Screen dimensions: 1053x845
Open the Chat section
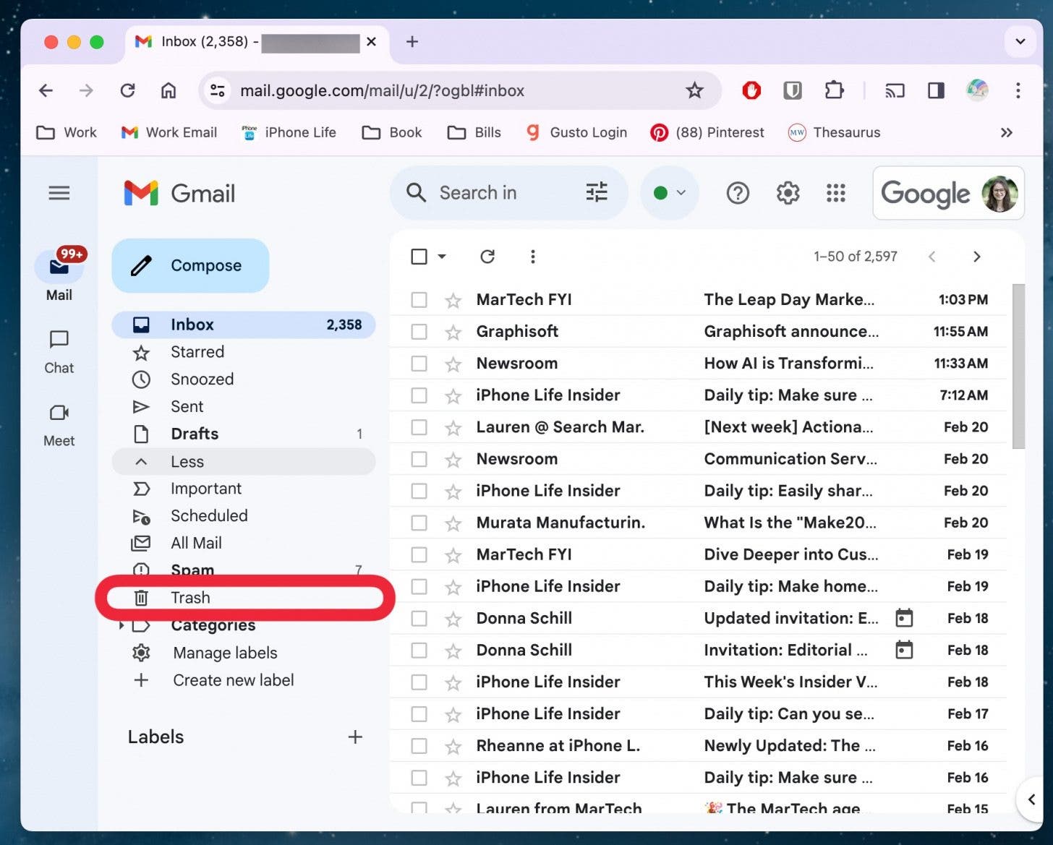(59, 353)
